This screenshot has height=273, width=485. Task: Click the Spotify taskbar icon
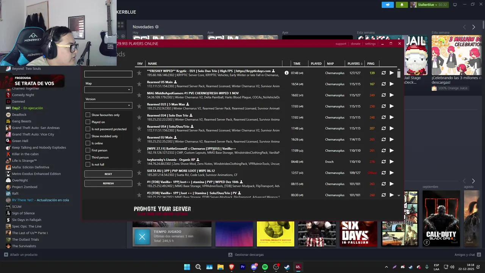point(265,267)
